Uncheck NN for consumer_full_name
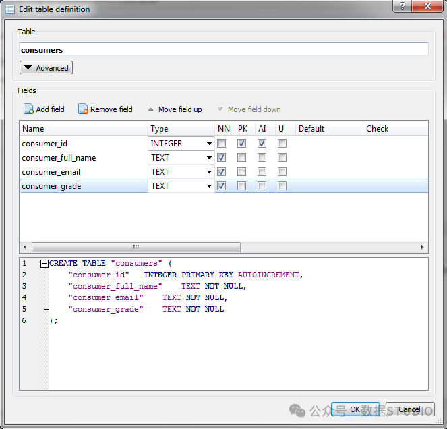The height and width of the screenshot is (429, 447). pyautogui.click(x=222, y=158)
